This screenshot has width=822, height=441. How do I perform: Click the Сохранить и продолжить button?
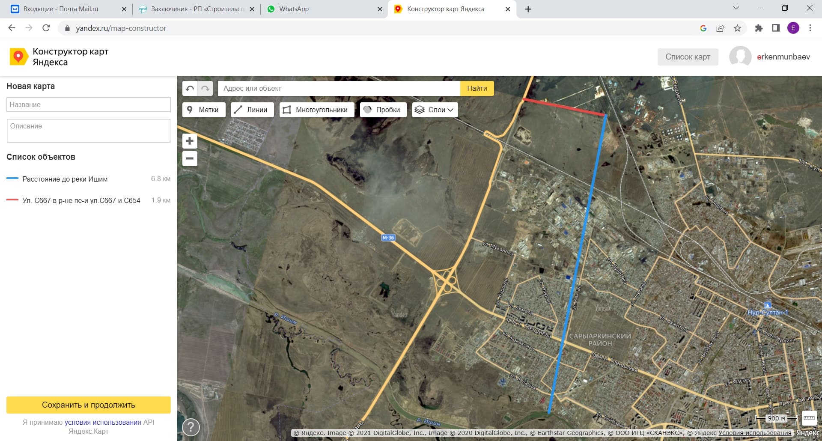[89, 405]
